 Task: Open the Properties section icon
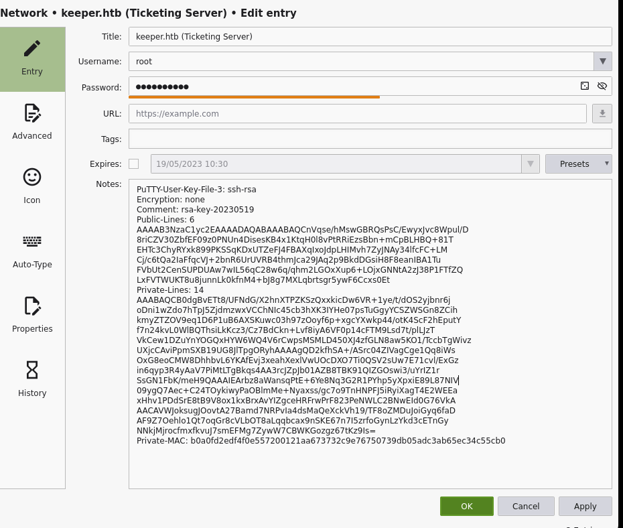[32, 306]
